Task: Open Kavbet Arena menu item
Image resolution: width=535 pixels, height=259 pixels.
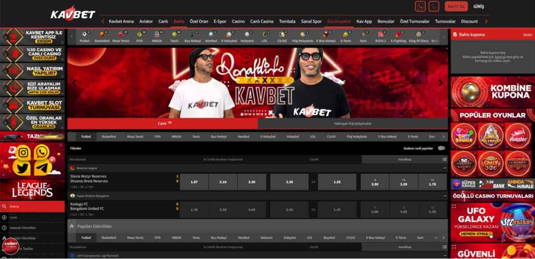Action: coord(121,21)
